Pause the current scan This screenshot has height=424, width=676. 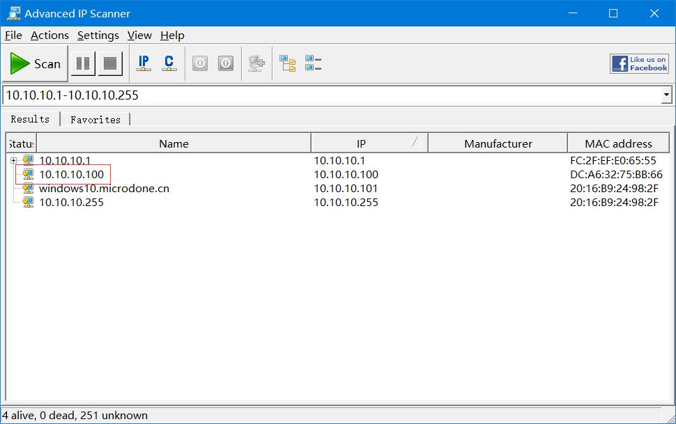[83, 64]
